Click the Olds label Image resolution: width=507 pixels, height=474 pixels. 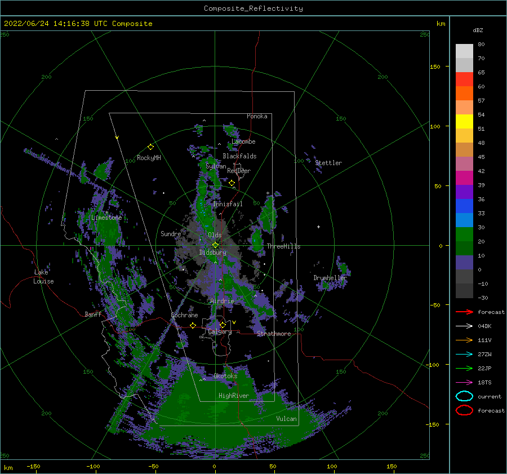[215, 235]
